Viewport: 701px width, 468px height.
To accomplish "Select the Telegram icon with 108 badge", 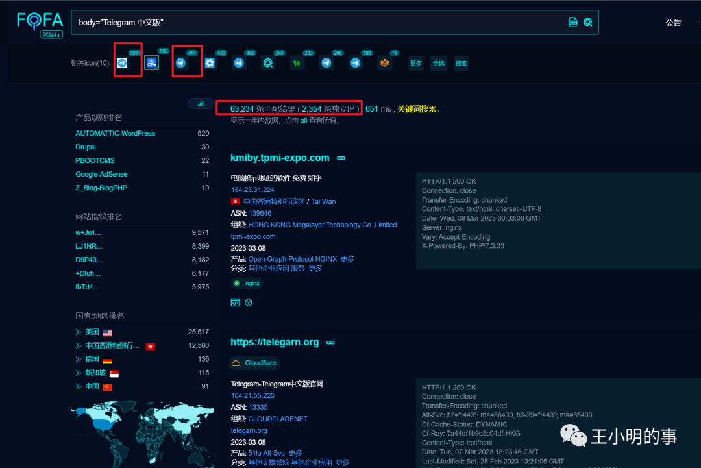I will (356, 62).
